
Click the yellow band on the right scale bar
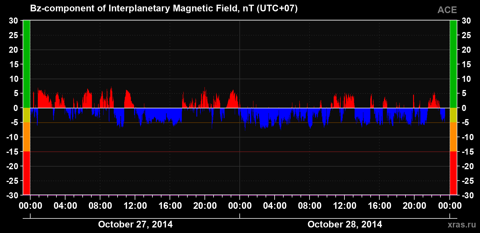(x=453, y=115)
